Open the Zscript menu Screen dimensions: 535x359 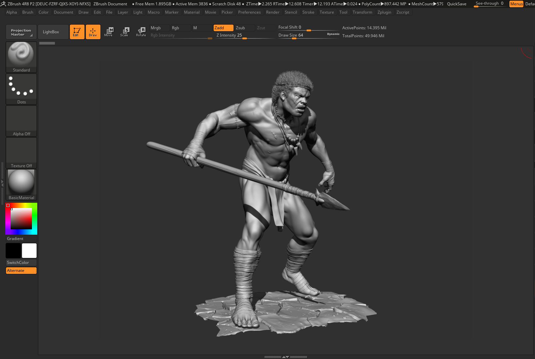tap(403, 12)
